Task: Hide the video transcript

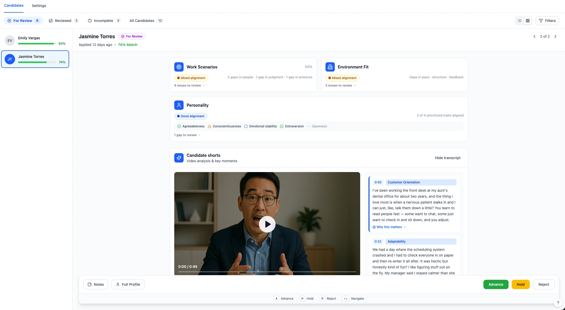Action: click(x=447, y=158)
